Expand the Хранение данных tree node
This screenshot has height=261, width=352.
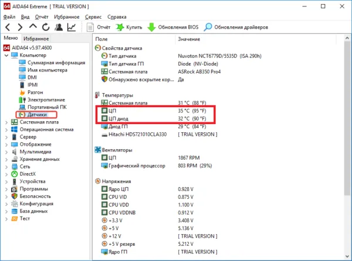(x=6, y=159)
